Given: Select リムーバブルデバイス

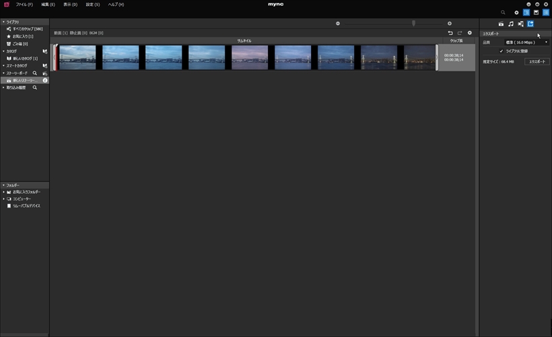Looking at the screenshot, I should pyautogui.click(x=26, y=206).
